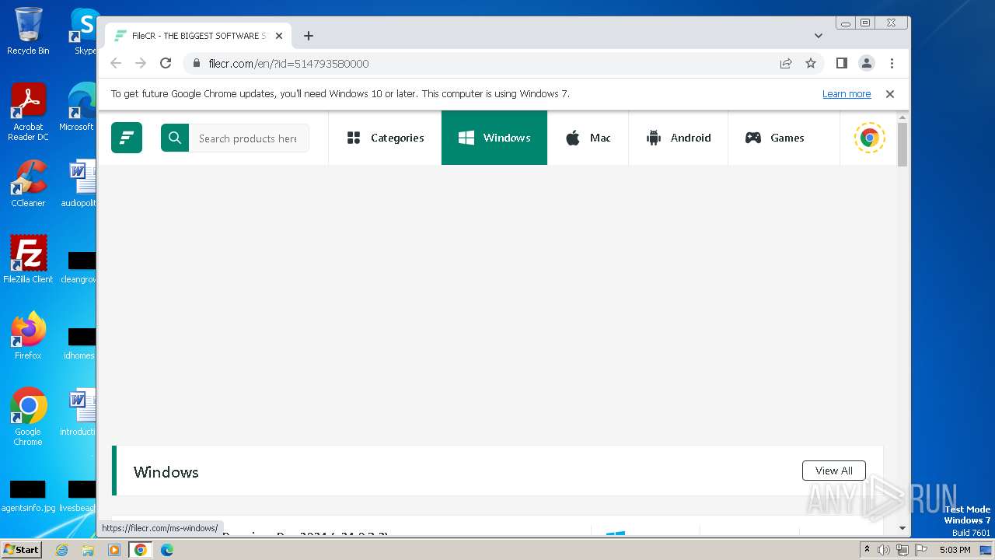Click the FileCR browser tab title
This screenshot has height=560, width=995.
[x=198, y=36]
